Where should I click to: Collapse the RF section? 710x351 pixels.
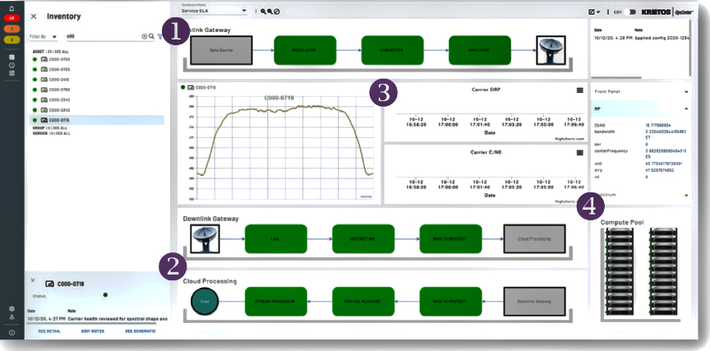pyautogui.click(x=687, y=108)
